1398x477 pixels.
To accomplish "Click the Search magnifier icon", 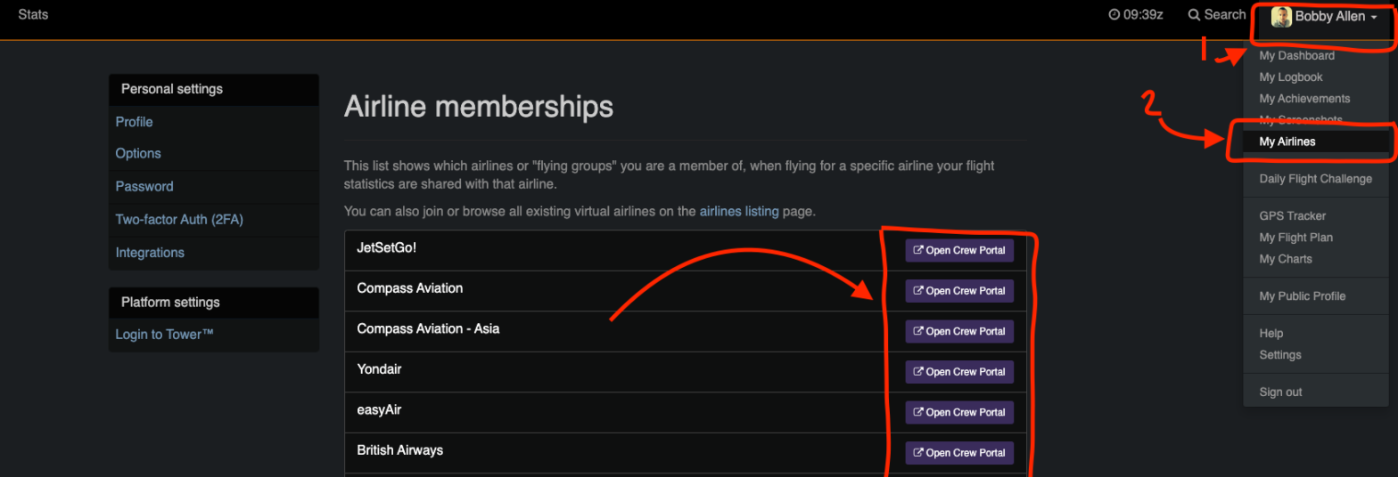I will click(x=1194, y=15).
